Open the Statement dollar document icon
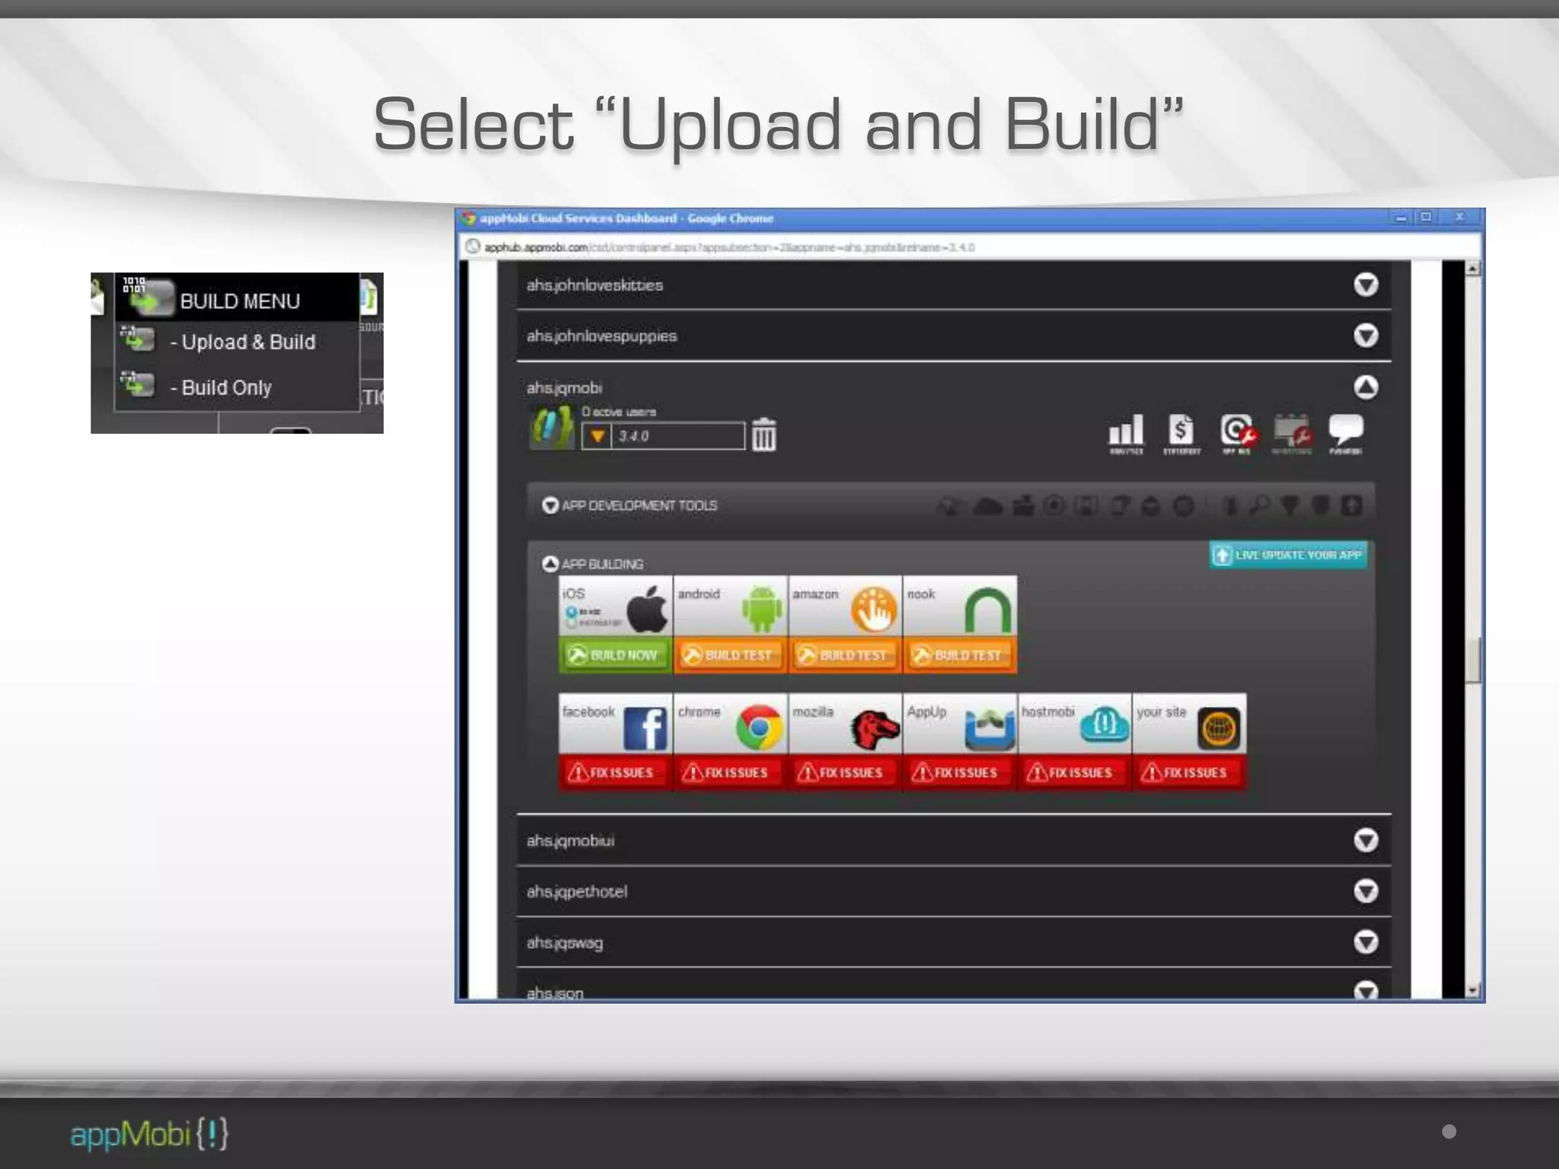The height and width of the screenshot is (1169, 1559). click(1181, 434)
